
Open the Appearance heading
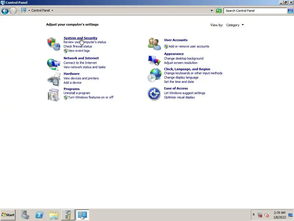(x=174, y=54)
